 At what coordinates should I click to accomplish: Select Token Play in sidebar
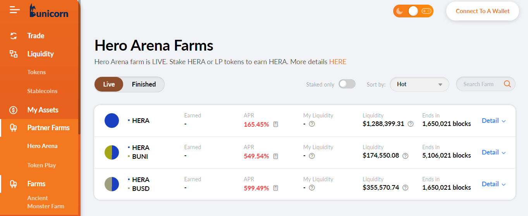point(41,165)
